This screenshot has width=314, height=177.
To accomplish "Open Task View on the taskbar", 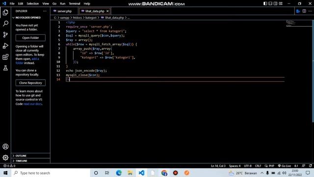I will pyautogui.click(x=107, y=173).
